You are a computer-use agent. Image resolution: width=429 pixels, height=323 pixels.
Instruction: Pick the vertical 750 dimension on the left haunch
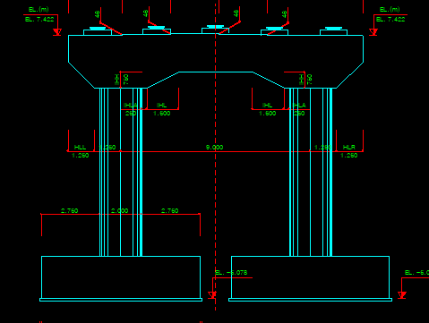(x=125, y=80)
